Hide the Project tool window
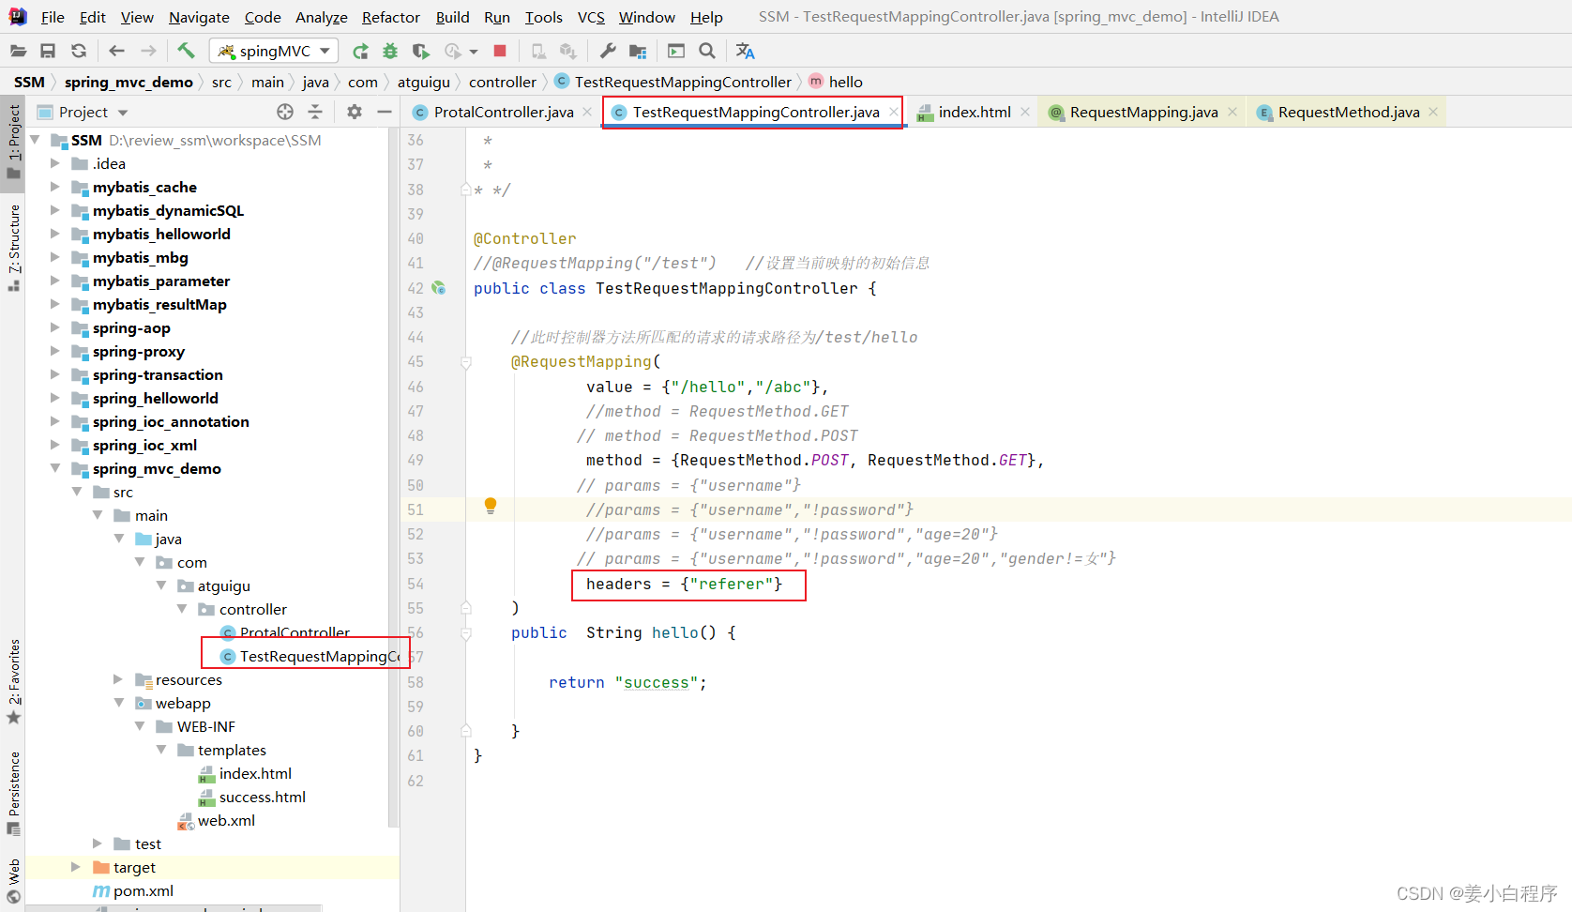The height and width of the screenshot is (912, 1572). tap(384, 112)
